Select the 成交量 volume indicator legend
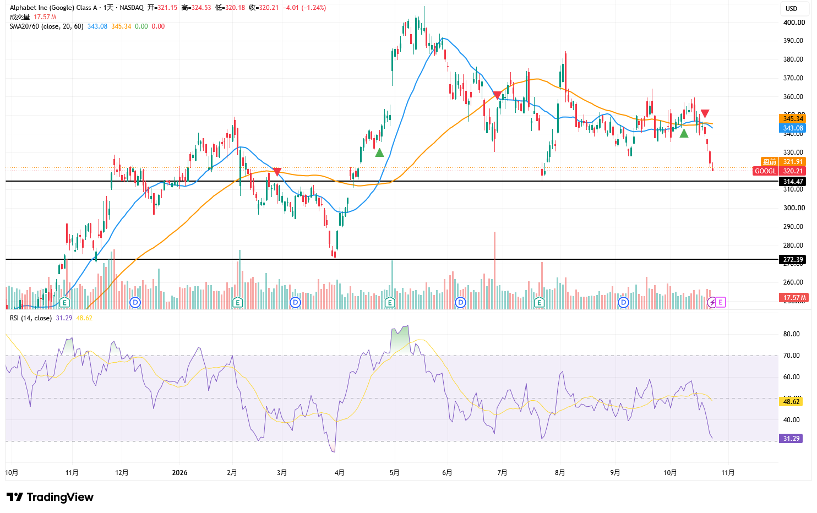Image resolution: width=817 pixels, height=513 pixels. pyautogui.click(x=20, y=17)
